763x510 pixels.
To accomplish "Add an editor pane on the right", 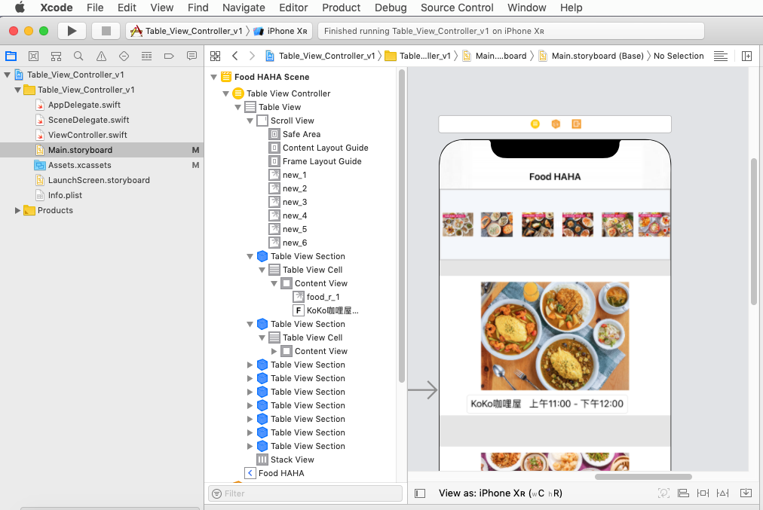I will point(746,56).
